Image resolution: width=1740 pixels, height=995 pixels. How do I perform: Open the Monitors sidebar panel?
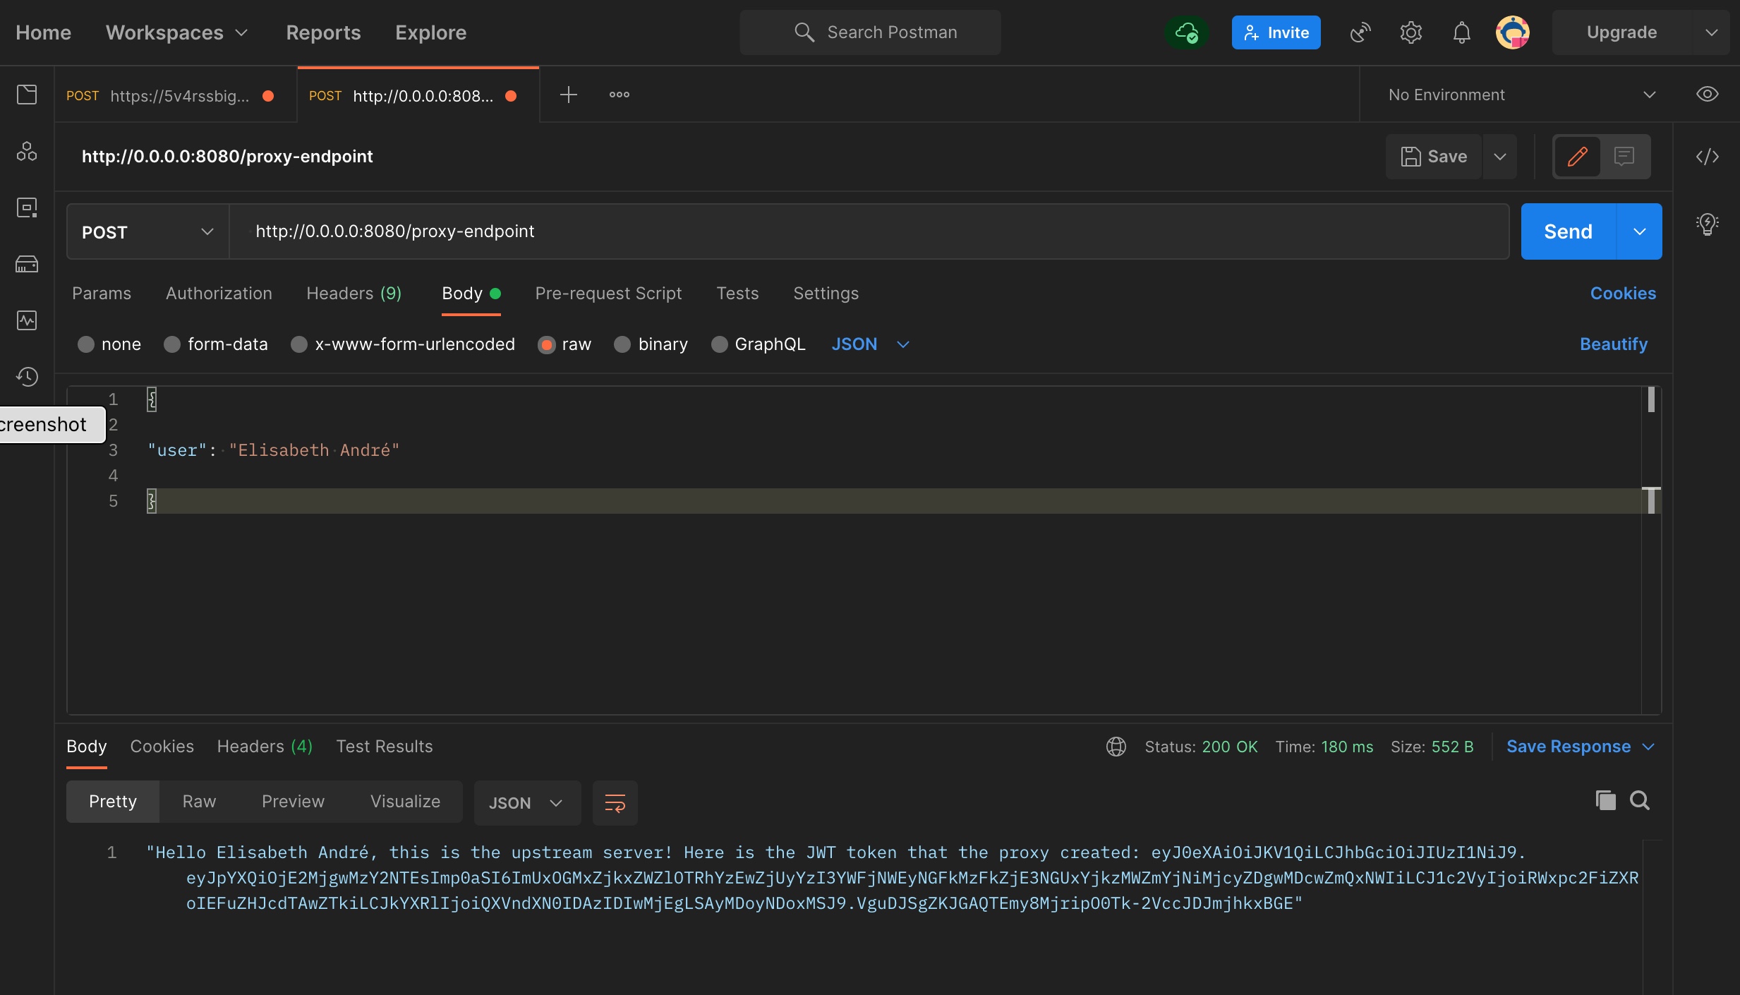(x=27, y=320)
